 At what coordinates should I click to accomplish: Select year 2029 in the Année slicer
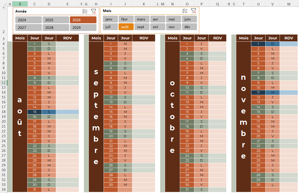[x=83, y=28]
